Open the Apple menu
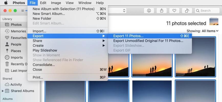The width and height of the screenshot is (222, 102). click(6, 3)
